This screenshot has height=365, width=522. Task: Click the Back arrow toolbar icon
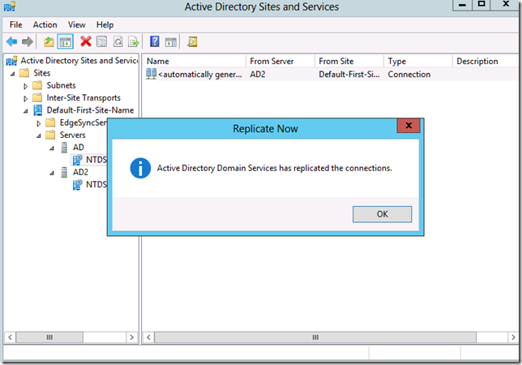coord(11,42)
